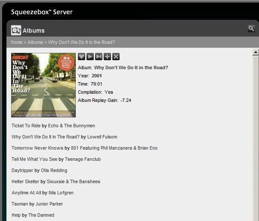Open the year 2001 link
259x221 pixels.
point(97,76)
